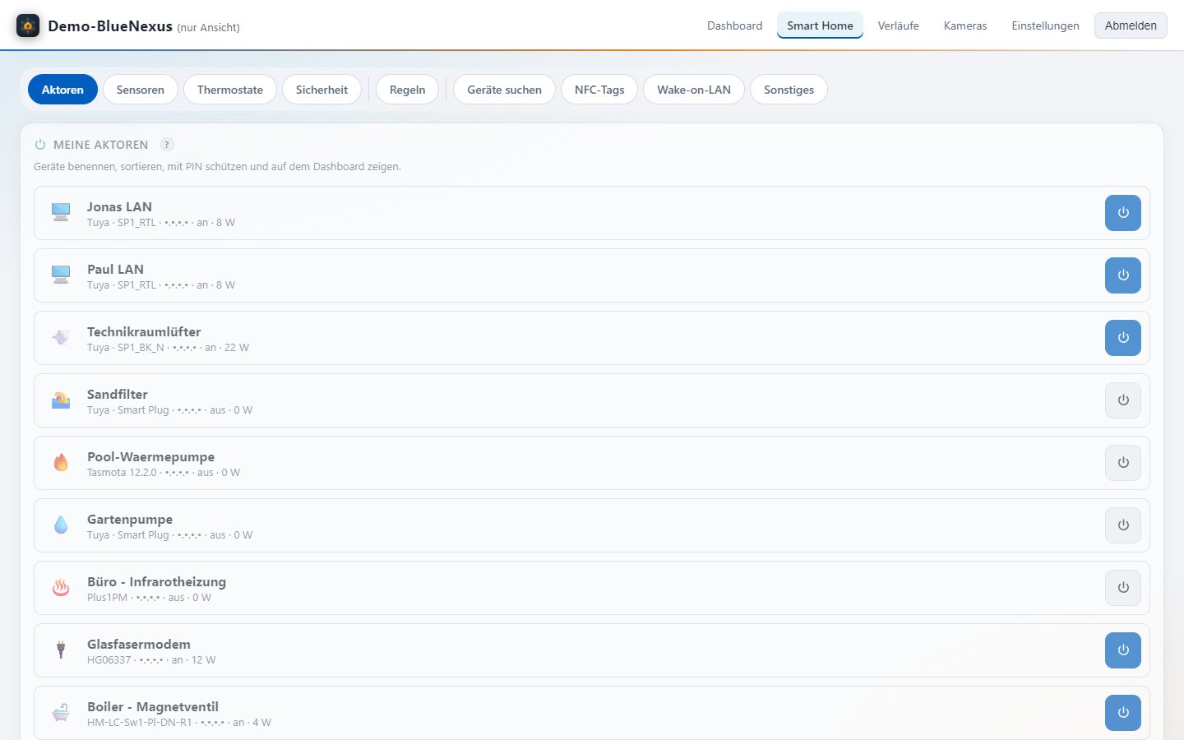Click the fan icon of Technikraumlüfter
Image resolution: width=1184 pixels, height=740 pixels.
[x=61, y=338]
